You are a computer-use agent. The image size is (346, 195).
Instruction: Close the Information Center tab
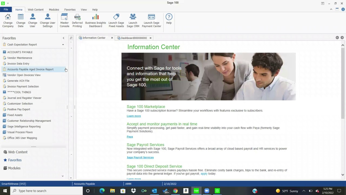(112, 38)
